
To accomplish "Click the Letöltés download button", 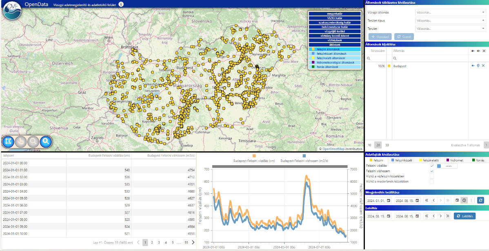I will 465,216.
